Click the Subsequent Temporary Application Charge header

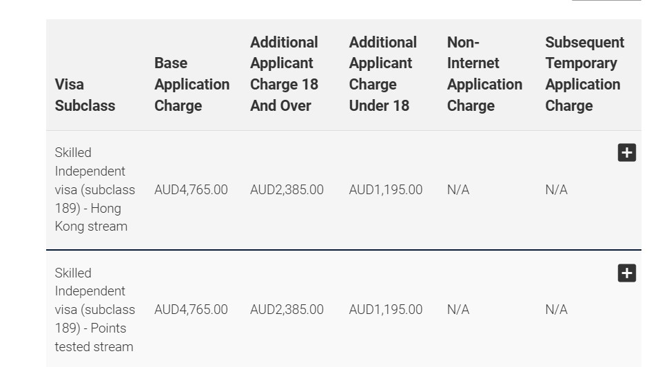(x=584, y=74)
